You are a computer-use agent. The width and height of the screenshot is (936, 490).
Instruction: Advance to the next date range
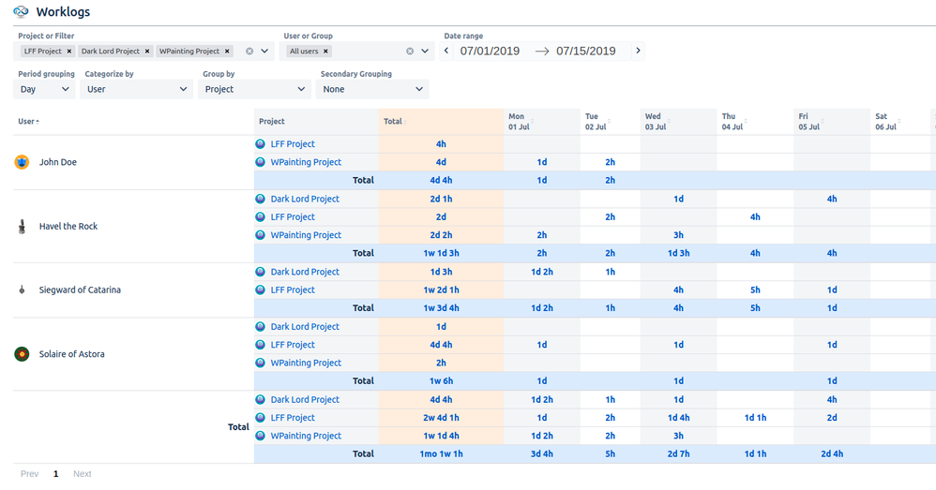pyautogui.click(x=639, y=51)
